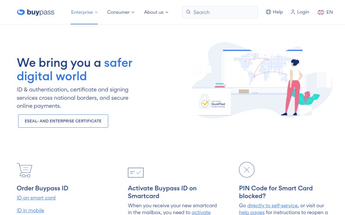Click the Help lifebuoy icon
345x215 pixels.
click(268, 12)
